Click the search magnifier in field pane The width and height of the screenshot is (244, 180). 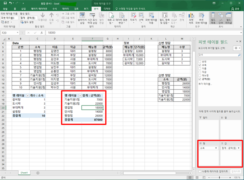tap(239, 55)
